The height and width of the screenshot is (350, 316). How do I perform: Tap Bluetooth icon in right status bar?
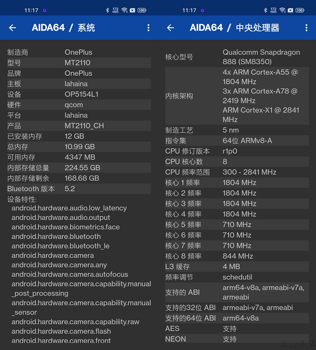265,10
